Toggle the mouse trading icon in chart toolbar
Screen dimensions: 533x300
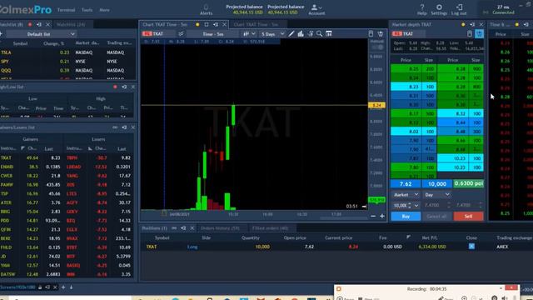pyautogui.click(x=371, y=33)
